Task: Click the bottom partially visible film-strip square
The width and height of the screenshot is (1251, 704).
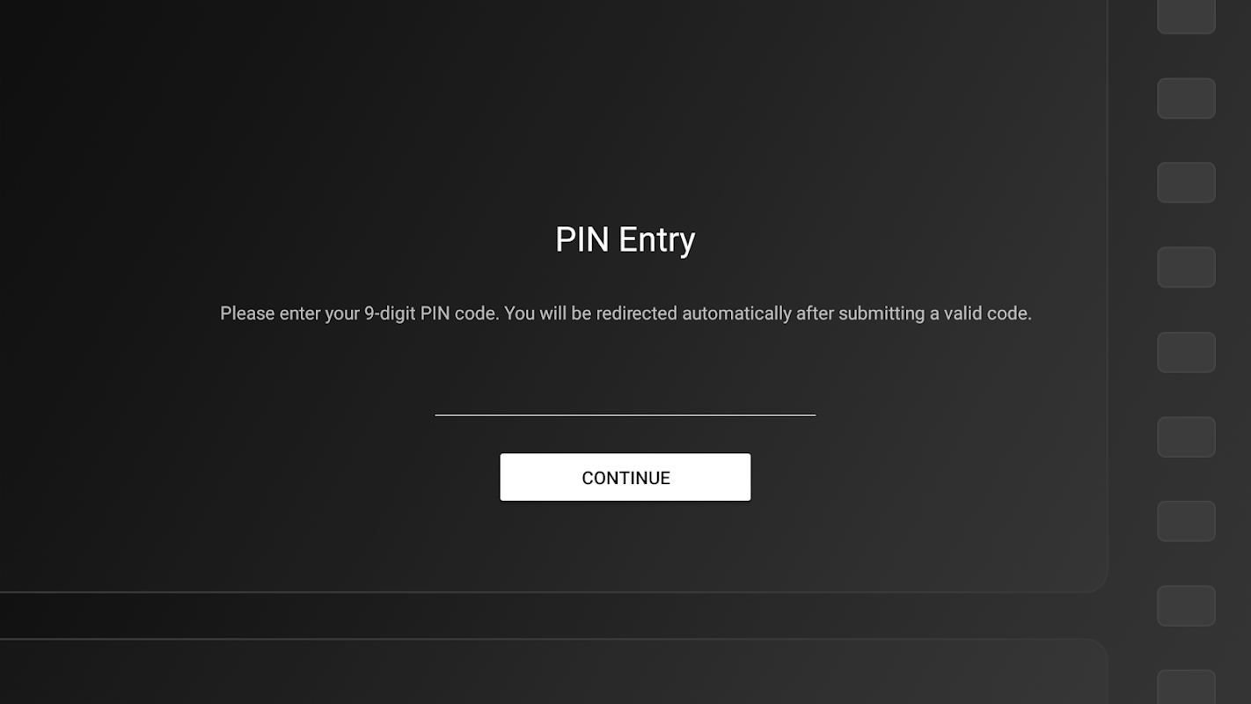Action: [x=1186, y=687]
